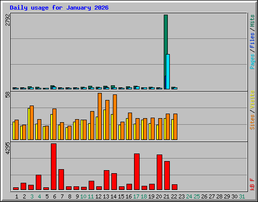The image size is (258, 202).
Task: Click green weekend day label 17
Action: coord(136,196)
